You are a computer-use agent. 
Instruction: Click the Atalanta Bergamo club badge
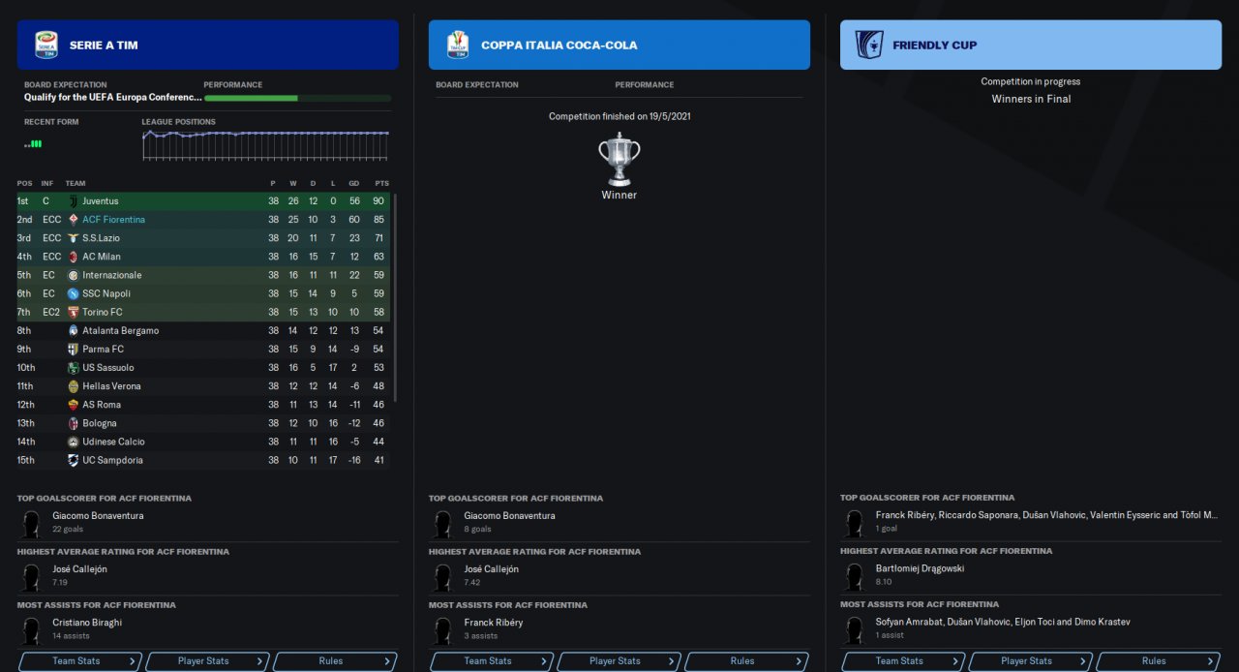73,330
